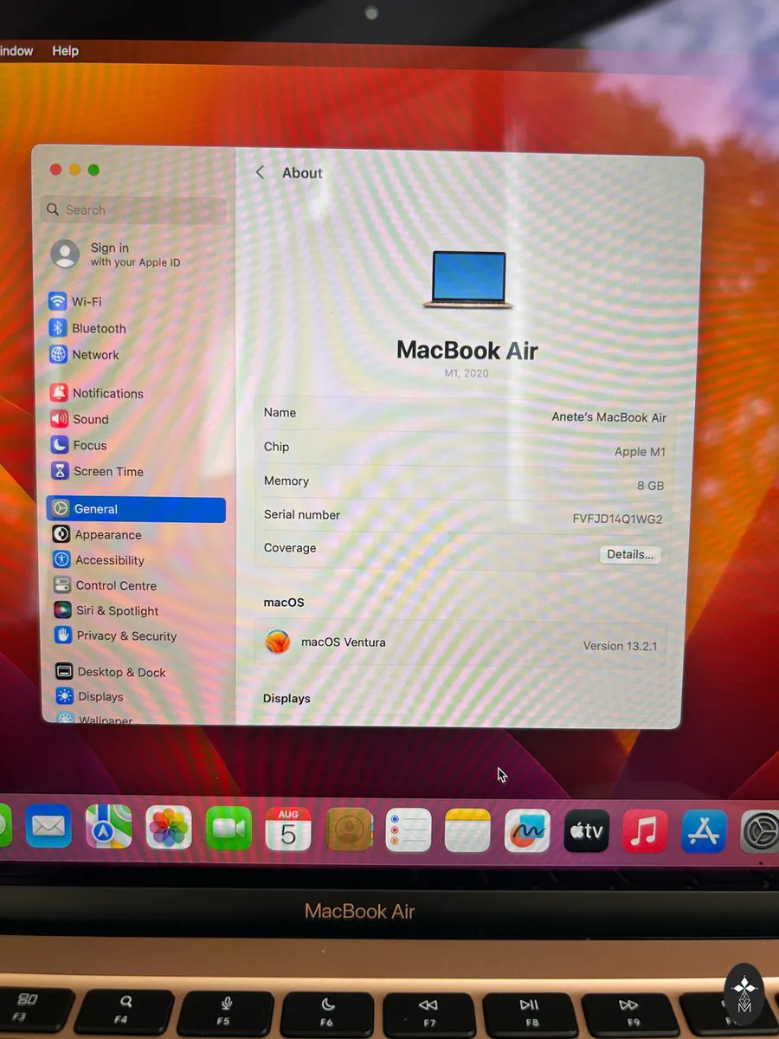
Task: Click the 8 GB memory value
Action: (650, 486)
